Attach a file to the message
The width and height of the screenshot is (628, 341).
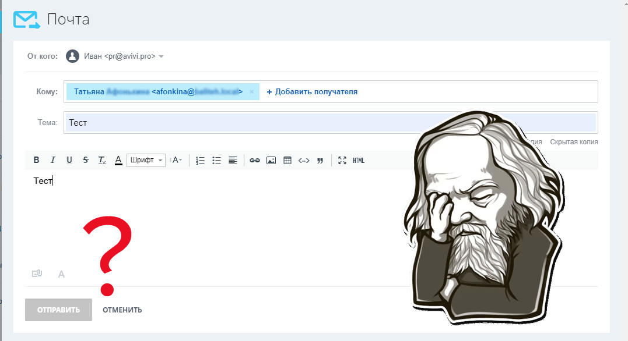point(37,274)
